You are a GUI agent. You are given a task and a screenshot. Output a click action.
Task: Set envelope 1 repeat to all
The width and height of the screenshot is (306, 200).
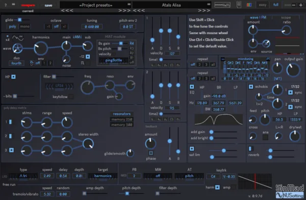pyautogui.click(x=213, y=64)
